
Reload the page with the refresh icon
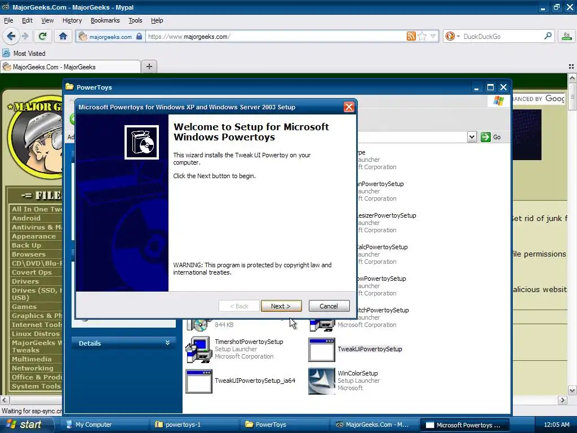point(42,36)
